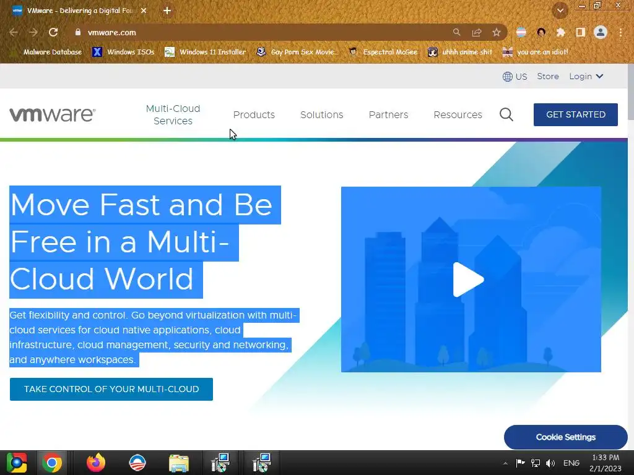Open the Products menu
Screen dimensions: 634x475
(254, 114)
